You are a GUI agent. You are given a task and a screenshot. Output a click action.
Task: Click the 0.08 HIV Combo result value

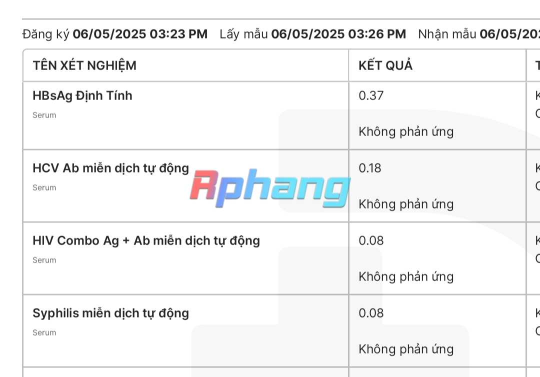tap(371, 240)
